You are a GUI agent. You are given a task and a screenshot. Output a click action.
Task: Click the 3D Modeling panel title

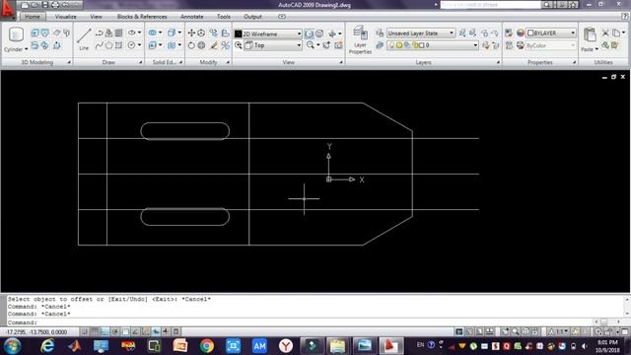pos(37,62)
